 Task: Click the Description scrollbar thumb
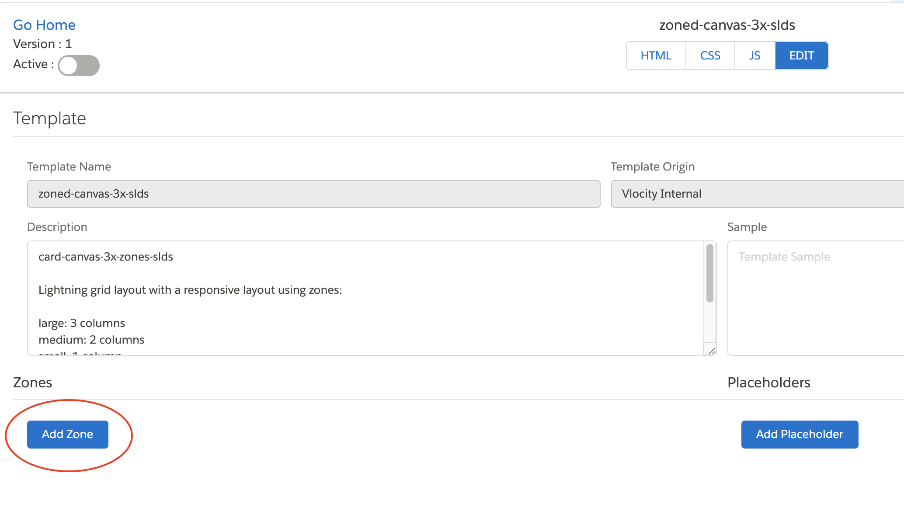pyautogui.click(x=710, y=273)
